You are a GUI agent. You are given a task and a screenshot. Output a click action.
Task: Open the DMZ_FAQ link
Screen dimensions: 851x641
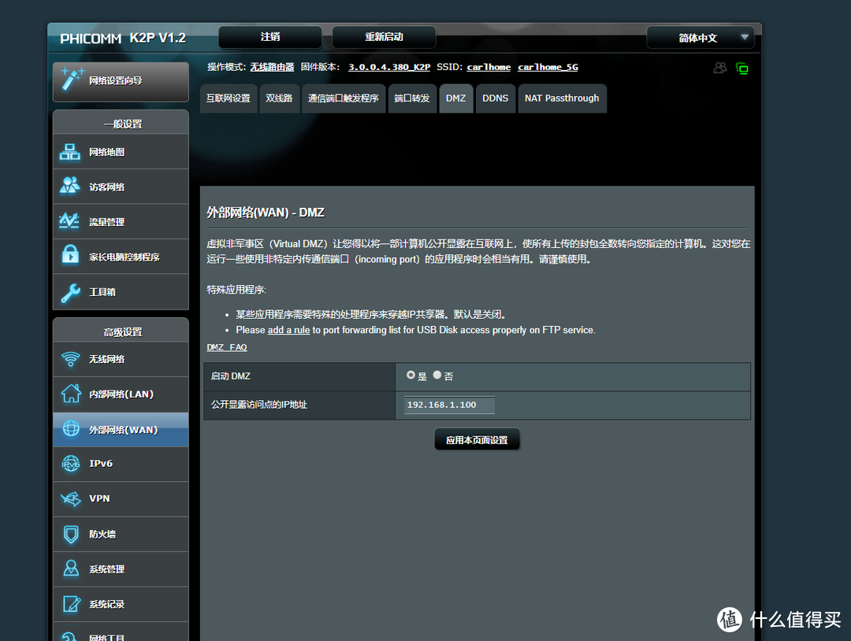point(227,347)
